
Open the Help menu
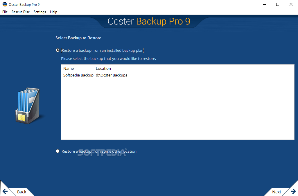click(53, 12)
